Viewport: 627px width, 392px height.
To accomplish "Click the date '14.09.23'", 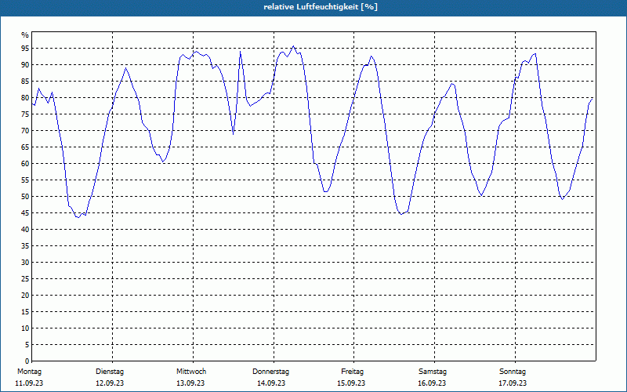I will coord(271,383).
